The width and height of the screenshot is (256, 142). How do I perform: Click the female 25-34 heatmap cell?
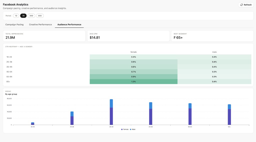point(133,62)
